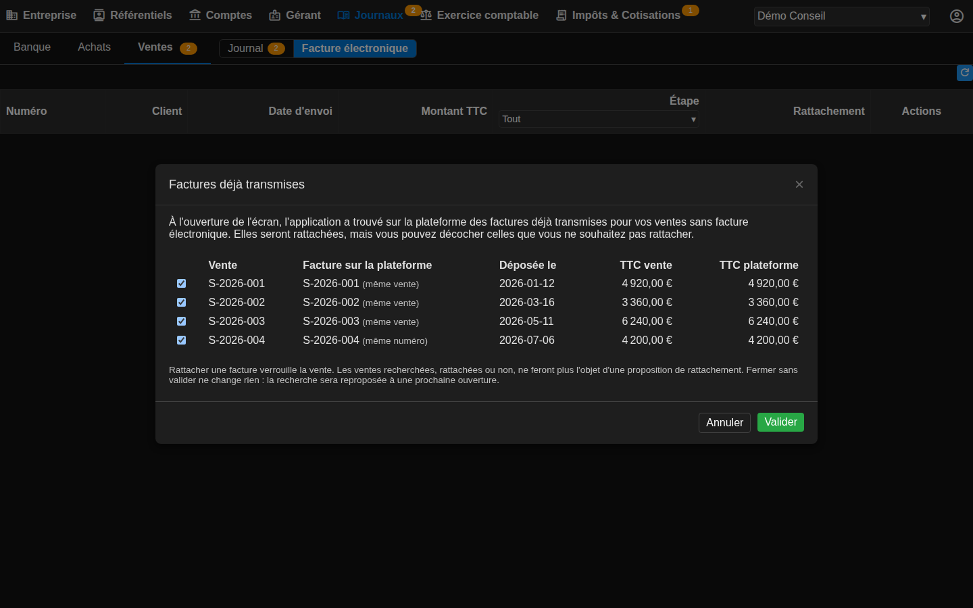Click the Comptes bank icon
Screen dimensions: 973x608
pos(195,16)
